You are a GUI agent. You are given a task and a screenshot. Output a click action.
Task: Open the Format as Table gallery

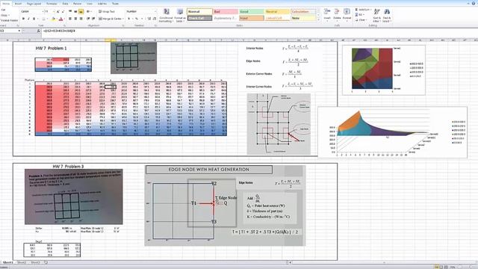pos(180,15)
